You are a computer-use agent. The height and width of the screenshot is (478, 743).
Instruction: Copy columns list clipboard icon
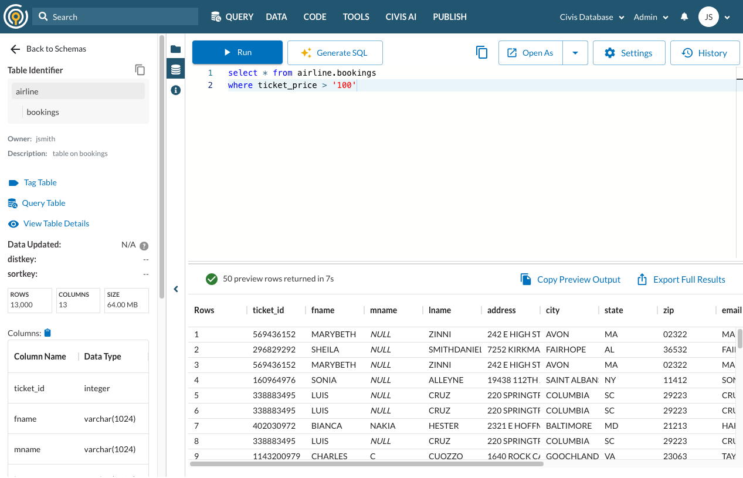point(48,333)
